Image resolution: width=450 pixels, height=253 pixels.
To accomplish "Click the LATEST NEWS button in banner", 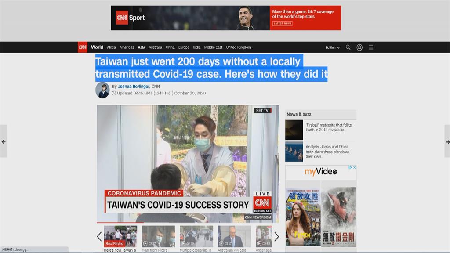I will (x=283, y=24).
